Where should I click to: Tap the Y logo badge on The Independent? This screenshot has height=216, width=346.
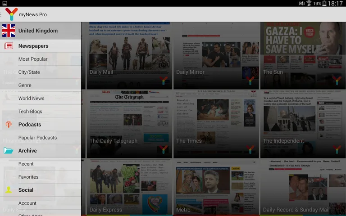click(337, 149)
